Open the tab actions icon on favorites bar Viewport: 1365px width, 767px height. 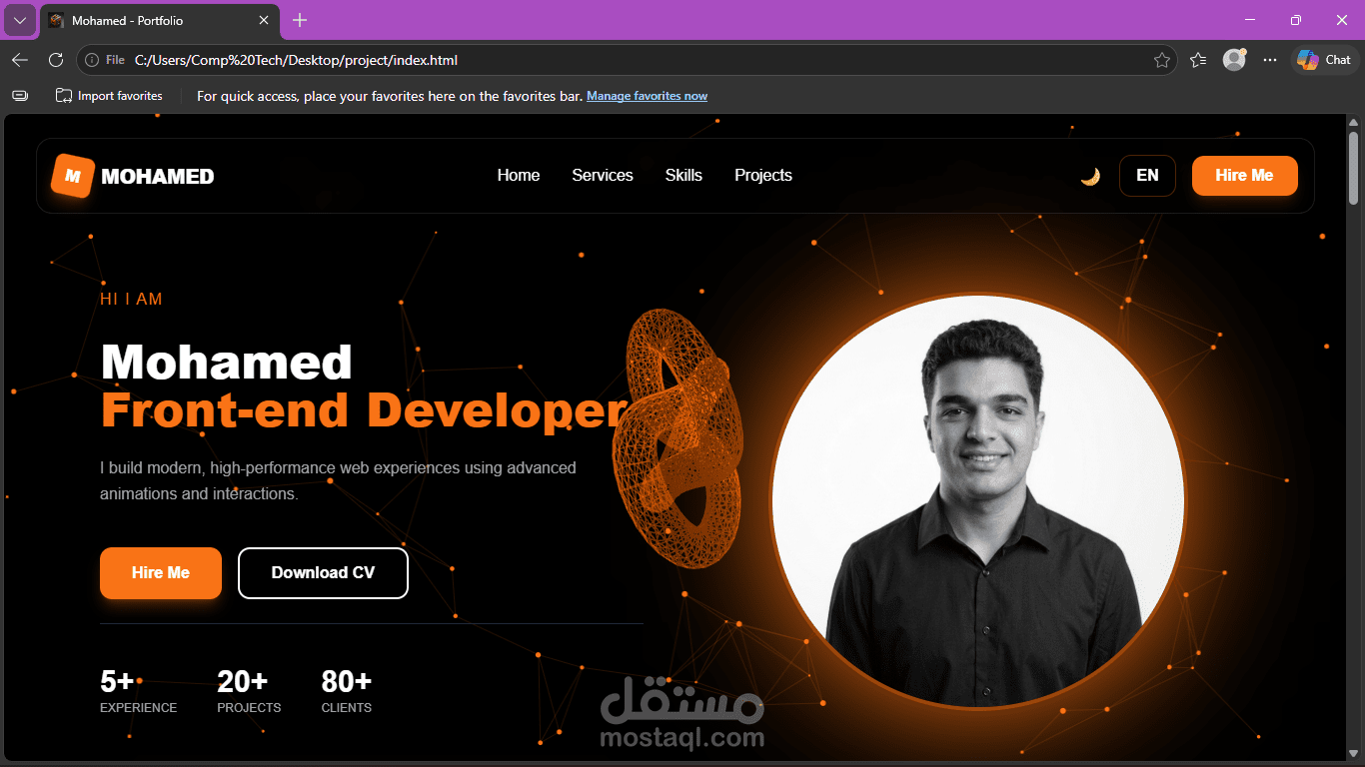pyautogui.click(x=20, y=96)
